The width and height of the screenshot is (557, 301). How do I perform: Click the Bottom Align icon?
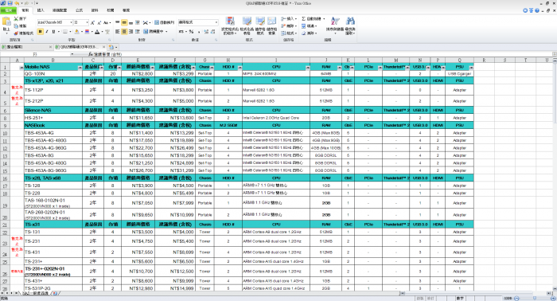tap(131, 22)
